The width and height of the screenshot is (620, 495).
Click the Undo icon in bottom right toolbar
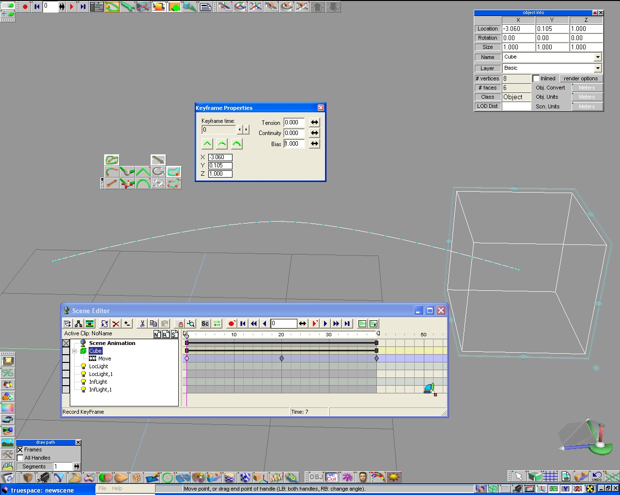click(597, 477)
